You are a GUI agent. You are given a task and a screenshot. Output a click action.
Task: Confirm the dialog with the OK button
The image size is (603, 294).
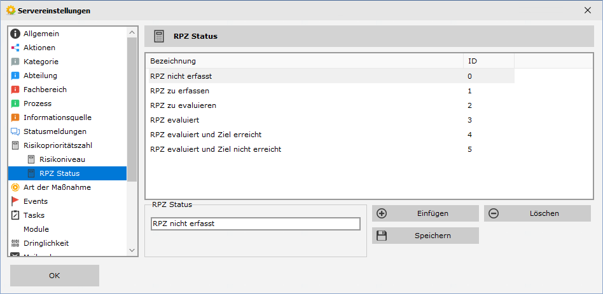[x=55, y=276]
